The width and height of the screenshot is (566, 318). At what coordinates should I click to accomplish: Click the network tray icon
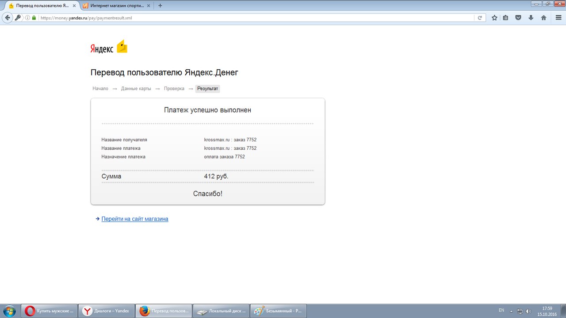point(520,311)
